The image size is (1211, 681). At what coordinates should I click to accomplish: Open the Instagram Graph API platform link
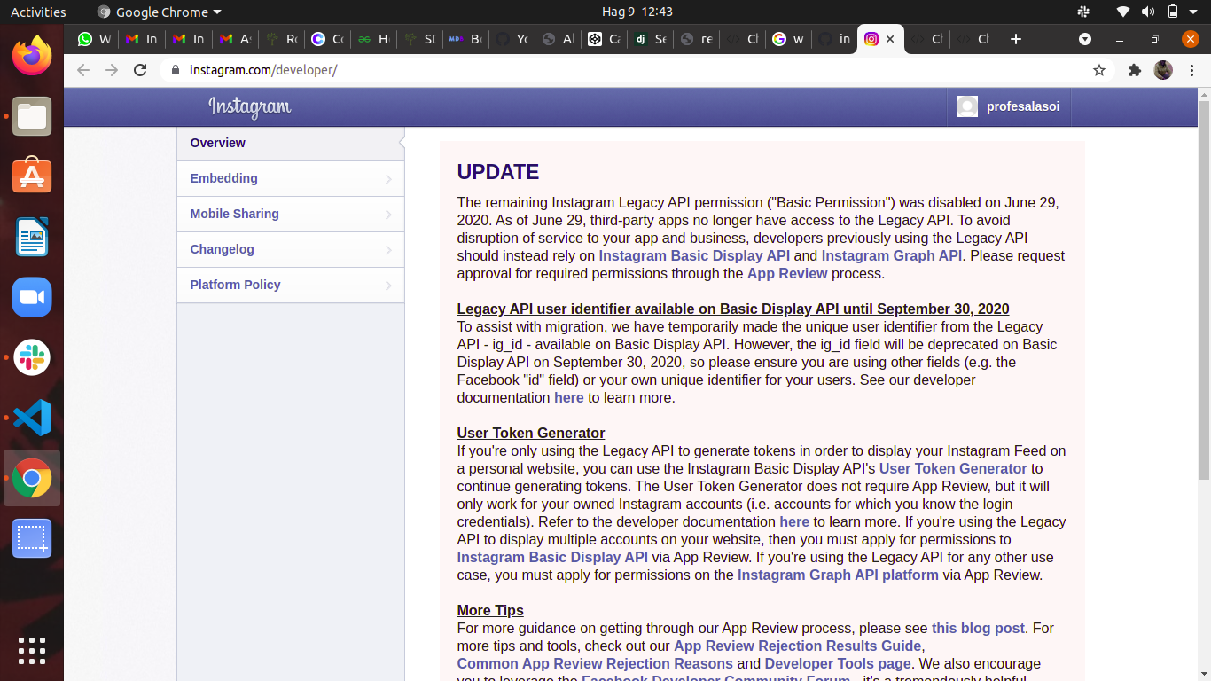(x=837, y=575)
